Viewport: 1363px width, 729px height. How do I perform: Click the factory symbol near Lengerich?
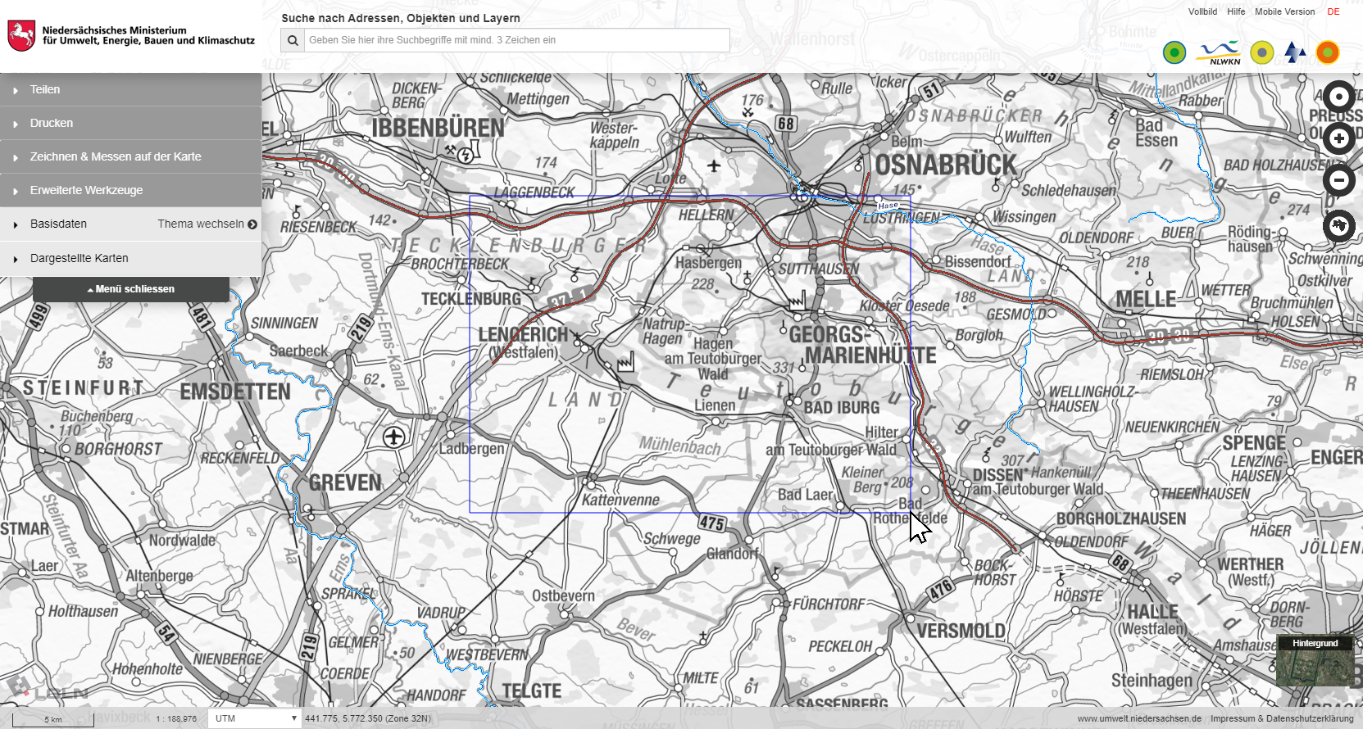[x=625, y=361]
